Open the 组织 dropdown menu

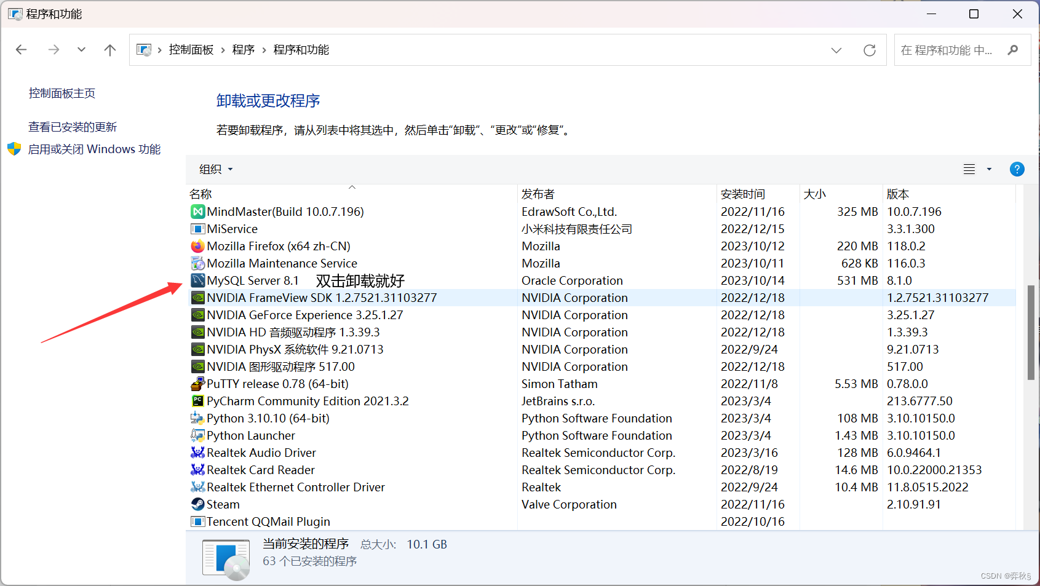216,169
